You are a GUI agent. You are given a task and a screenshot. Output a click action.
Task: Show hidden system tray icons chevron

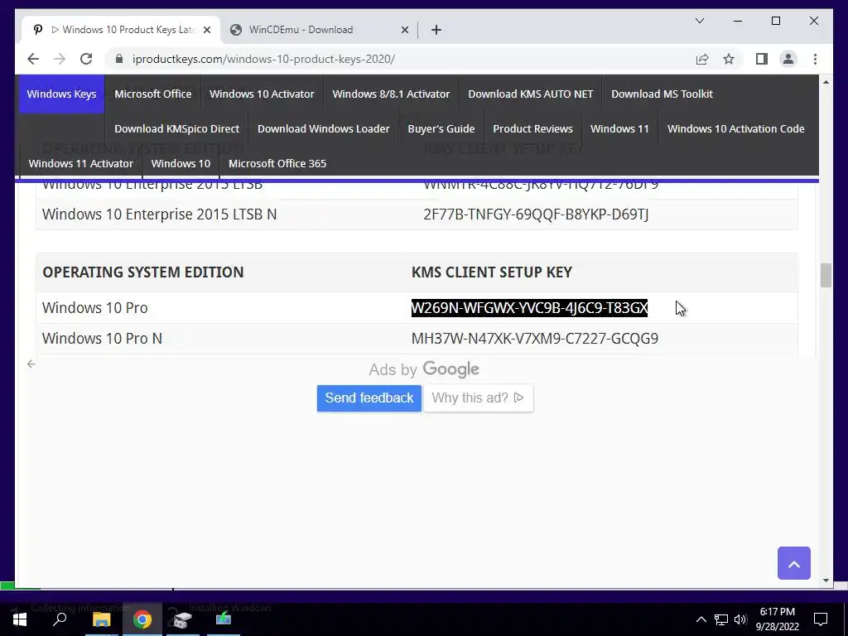coord(701,619)
